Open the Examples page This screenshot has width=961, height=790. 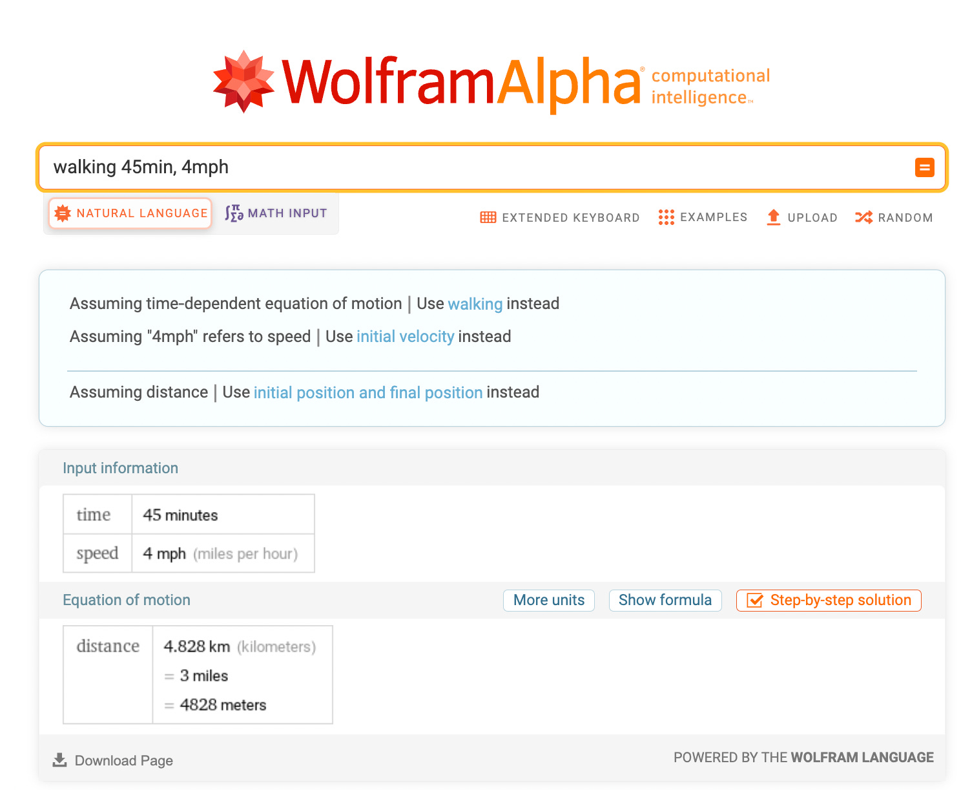click(703, 217)
